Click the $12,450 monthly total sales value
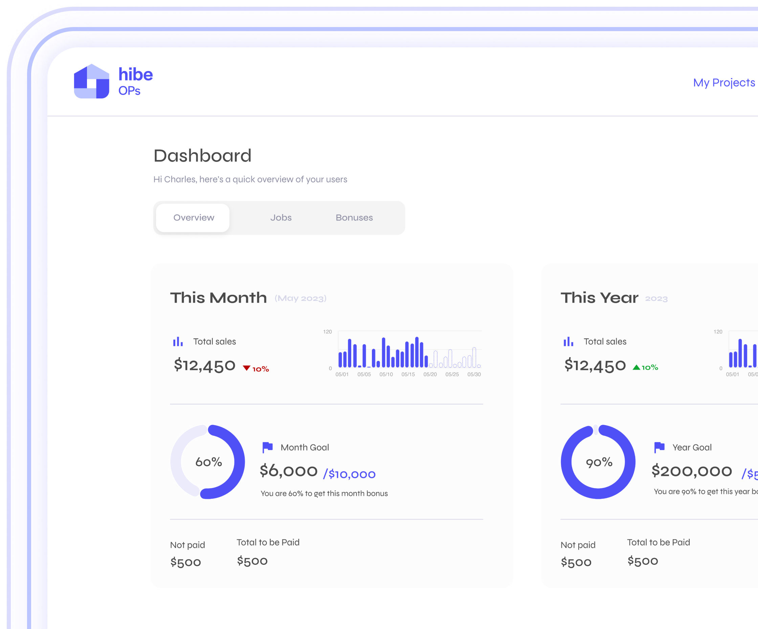Image resolution: width=758 pixels, height=629 pixels. tap(204, 365)
